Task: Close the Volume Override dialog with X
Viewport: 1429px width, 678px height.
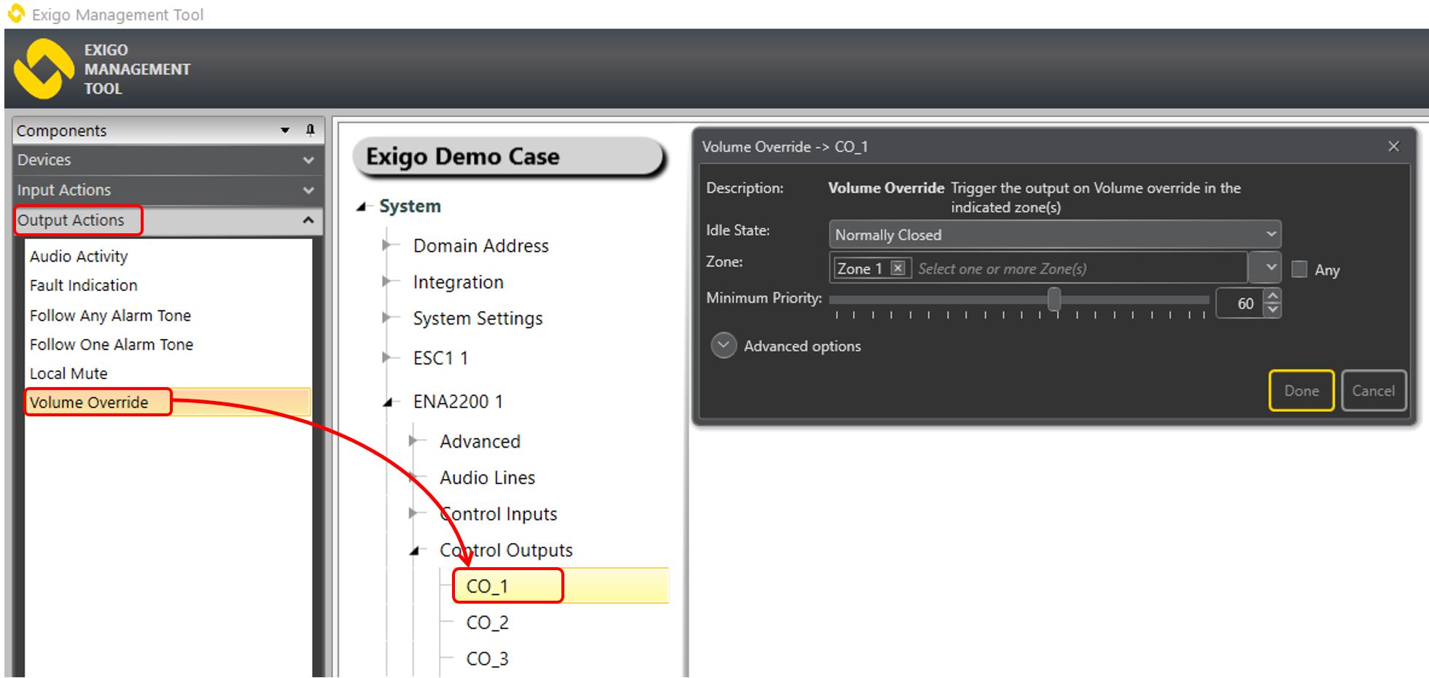Action: tap(1393, 147)
